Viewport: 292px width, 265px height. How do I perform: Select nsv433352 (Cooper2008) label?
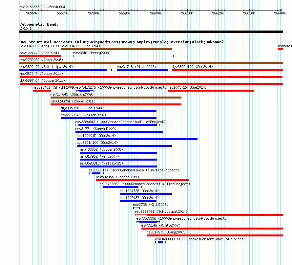(101, 149)
